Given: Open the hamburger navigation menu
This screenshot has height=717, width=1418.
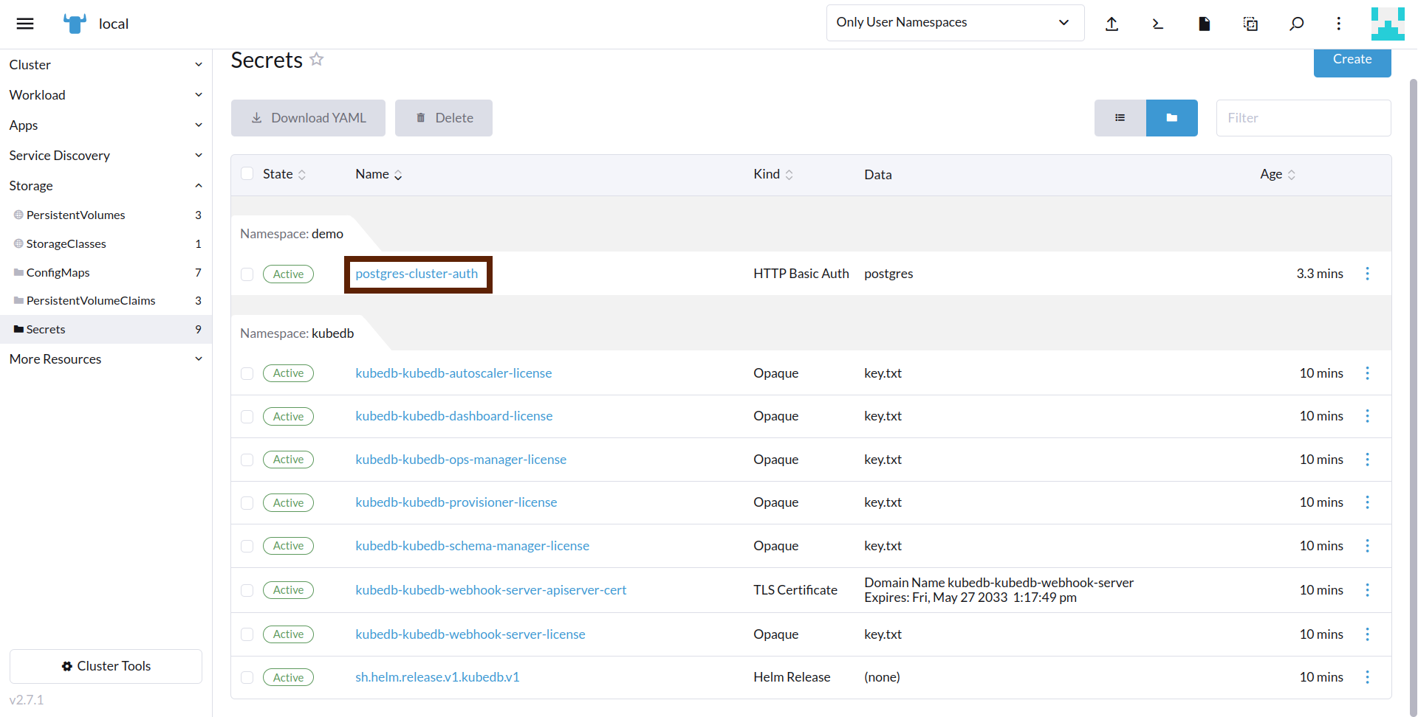Looking at the screenshot, I should pyautogui.click(x=25, y=24).
